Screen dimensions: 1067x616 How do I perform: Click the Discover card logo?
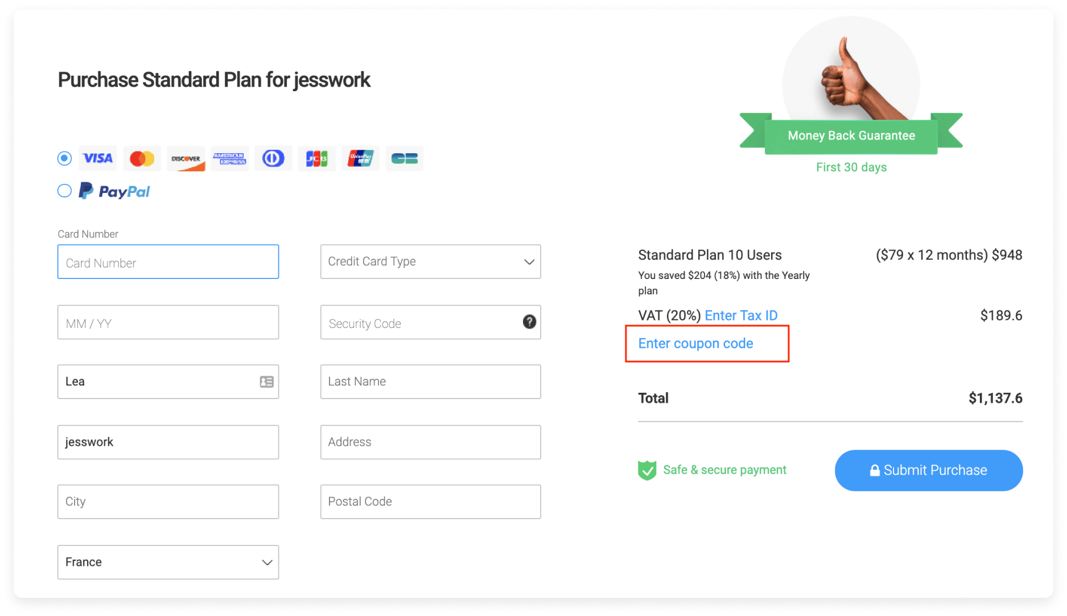coord(186,158)
